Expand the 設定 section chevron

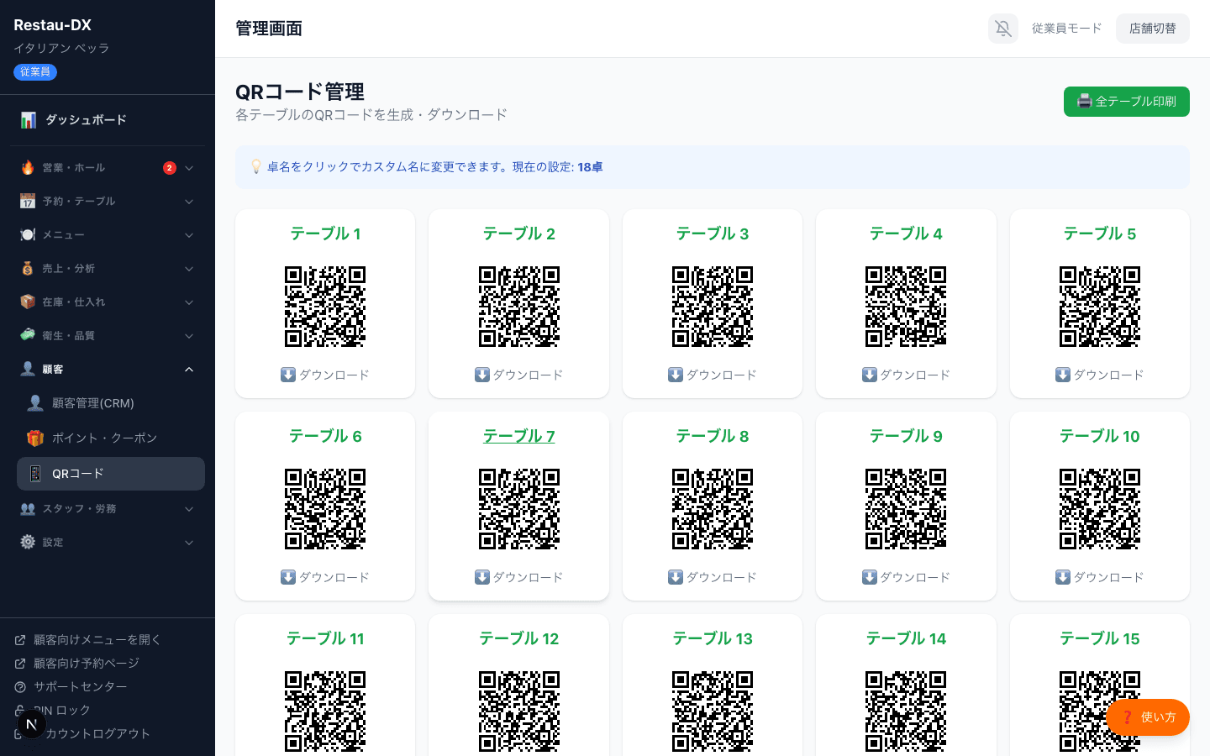189,543
